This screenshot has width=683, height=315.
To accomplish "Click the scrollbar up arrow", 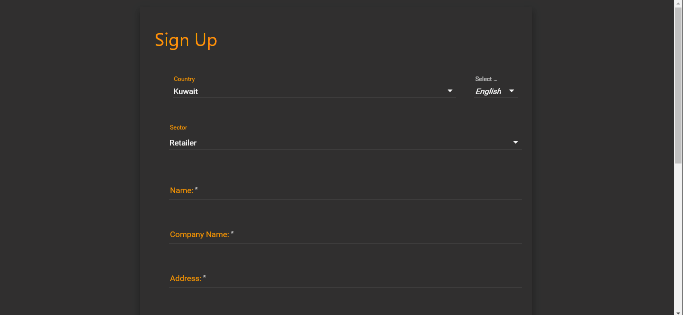I will click(x=678, y=3).
